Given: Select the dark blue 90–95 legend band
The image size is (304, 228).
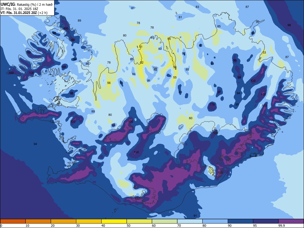Looking at the screenshot, I should click(240, 221).
